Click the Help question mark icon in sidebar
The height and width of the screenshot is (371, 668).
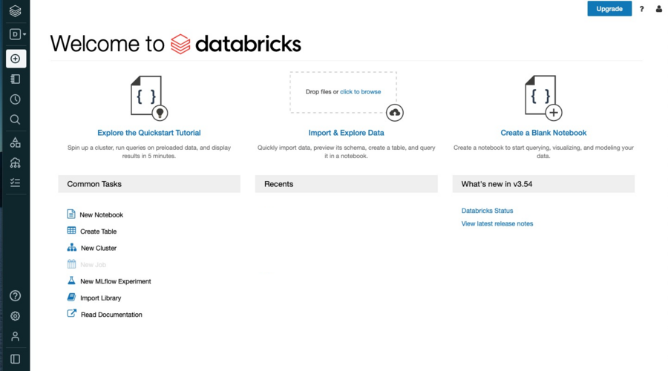coord(16,295)
